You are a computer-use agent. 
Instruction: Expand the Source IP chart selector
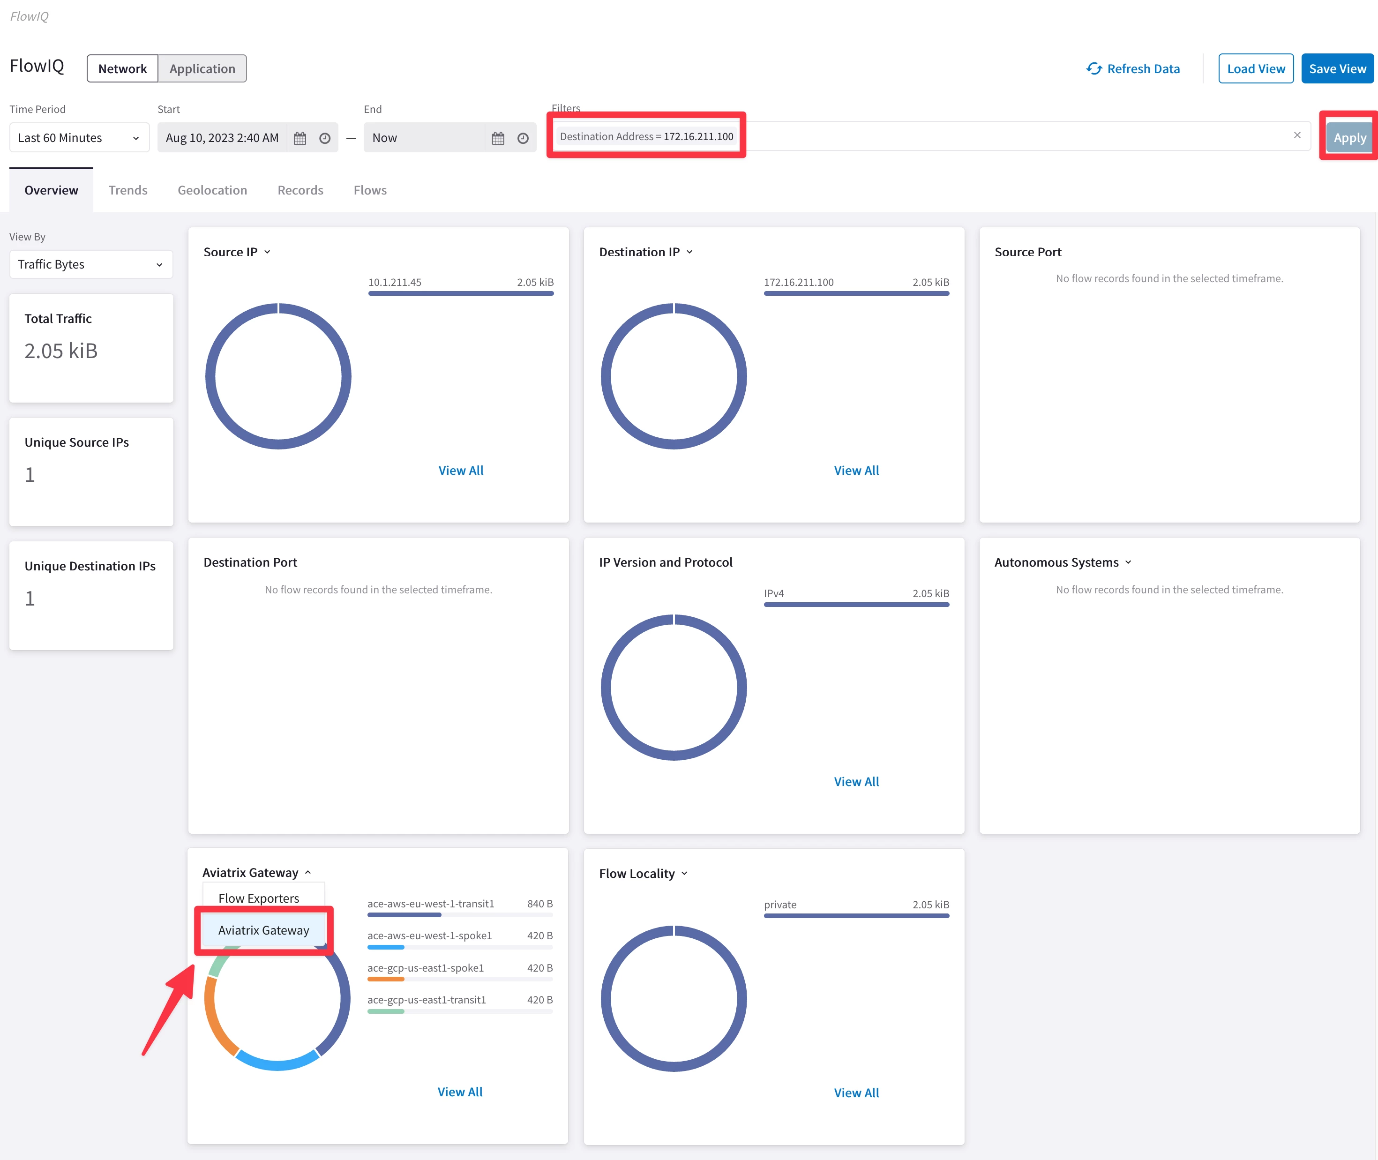[267, 252]
